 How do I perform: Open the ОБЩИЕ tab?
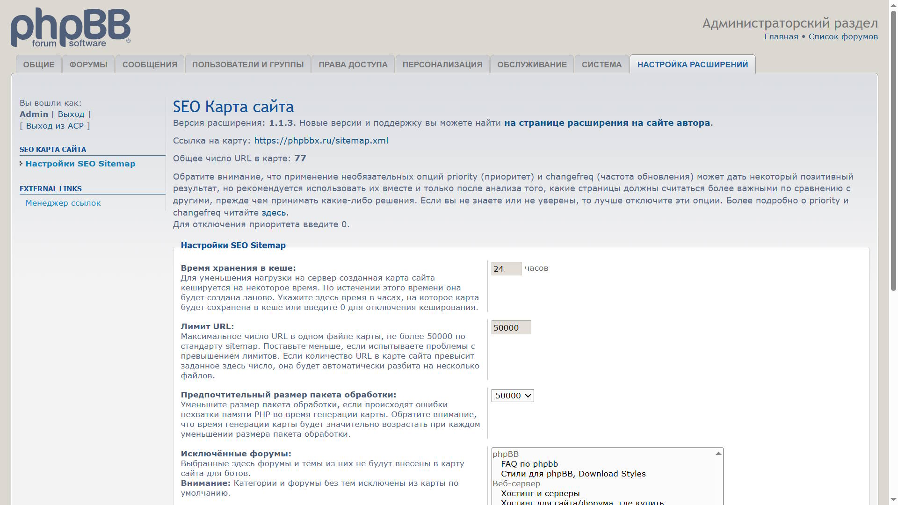click(39, 65)
